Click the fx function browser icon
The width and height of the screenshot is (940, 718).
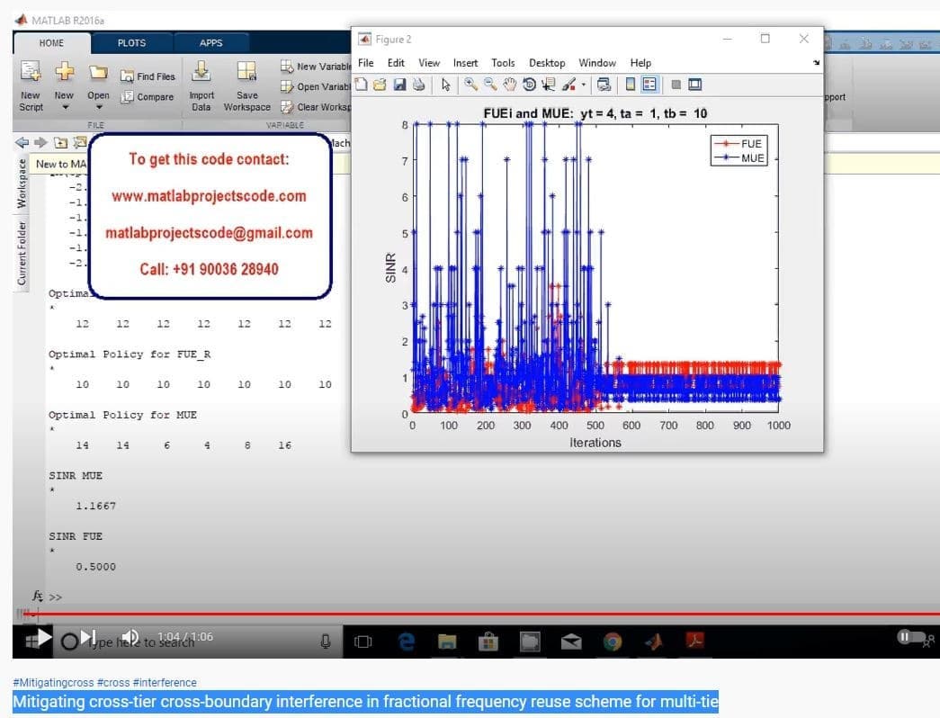[x=37, y=596]
